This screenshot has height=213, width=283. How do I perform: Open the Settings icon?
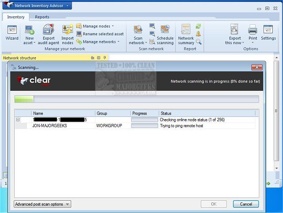[x=268, y=30]
